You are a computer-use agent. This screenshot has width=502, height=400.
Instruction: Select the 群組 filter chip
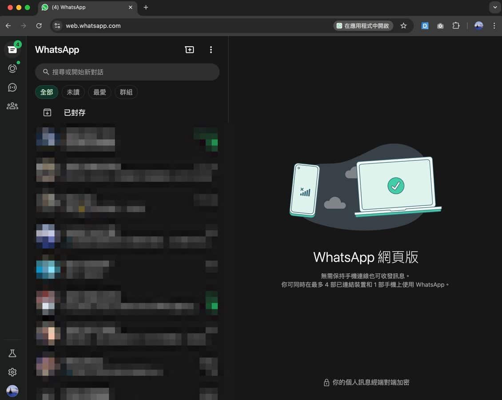[126, 92]
